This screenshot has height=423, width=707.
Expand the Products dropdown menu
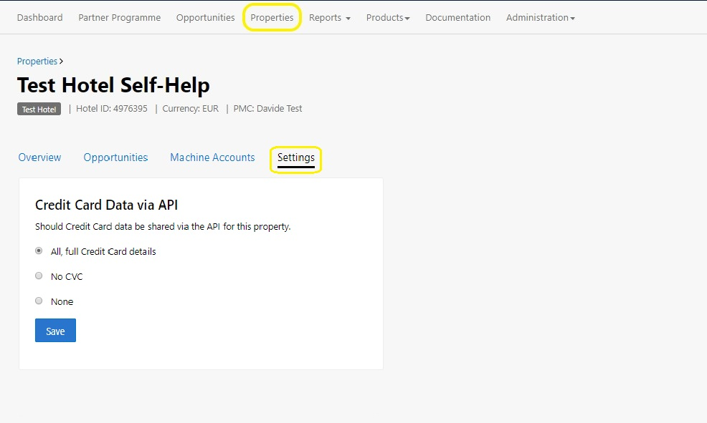coord(387,17)
